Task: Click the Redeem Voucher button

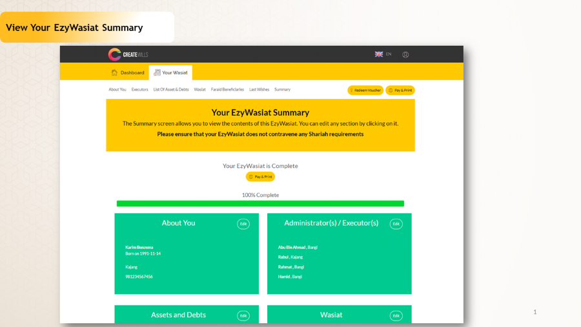Action: coord(365,90)
